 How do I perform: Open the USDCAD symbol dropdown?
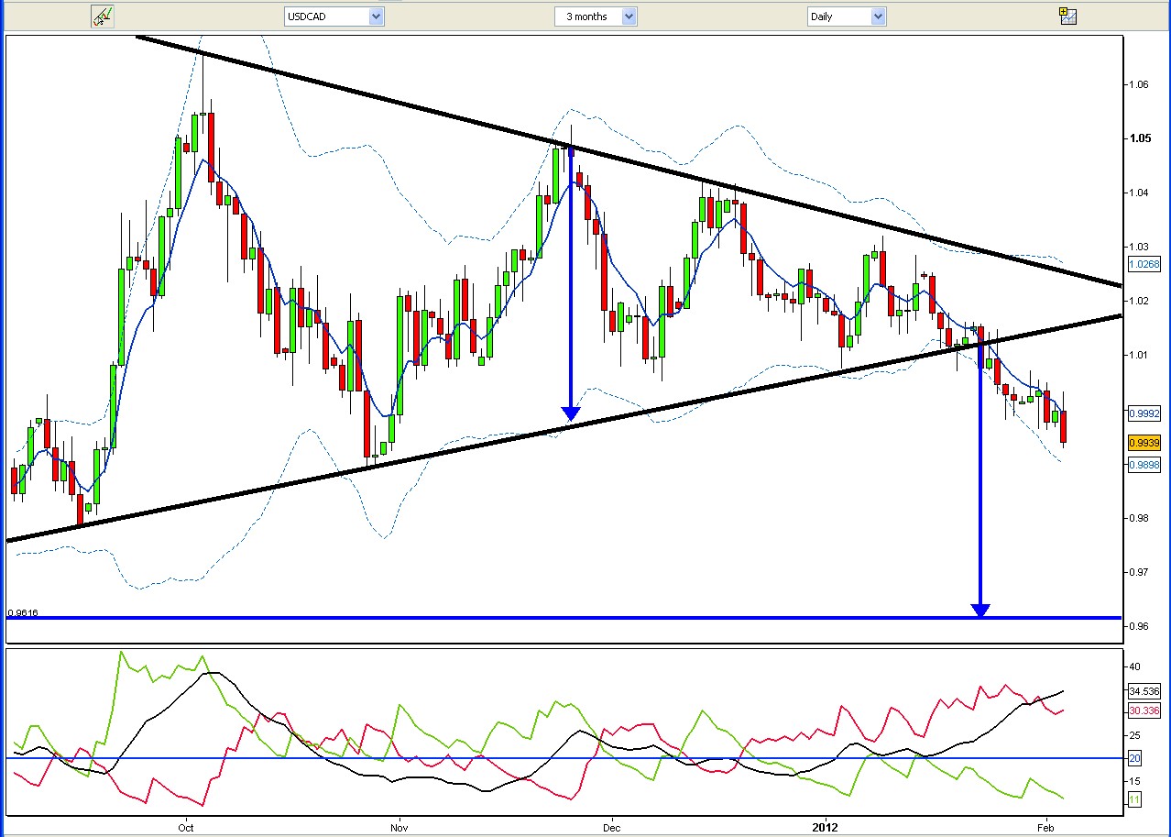(334, 17)
